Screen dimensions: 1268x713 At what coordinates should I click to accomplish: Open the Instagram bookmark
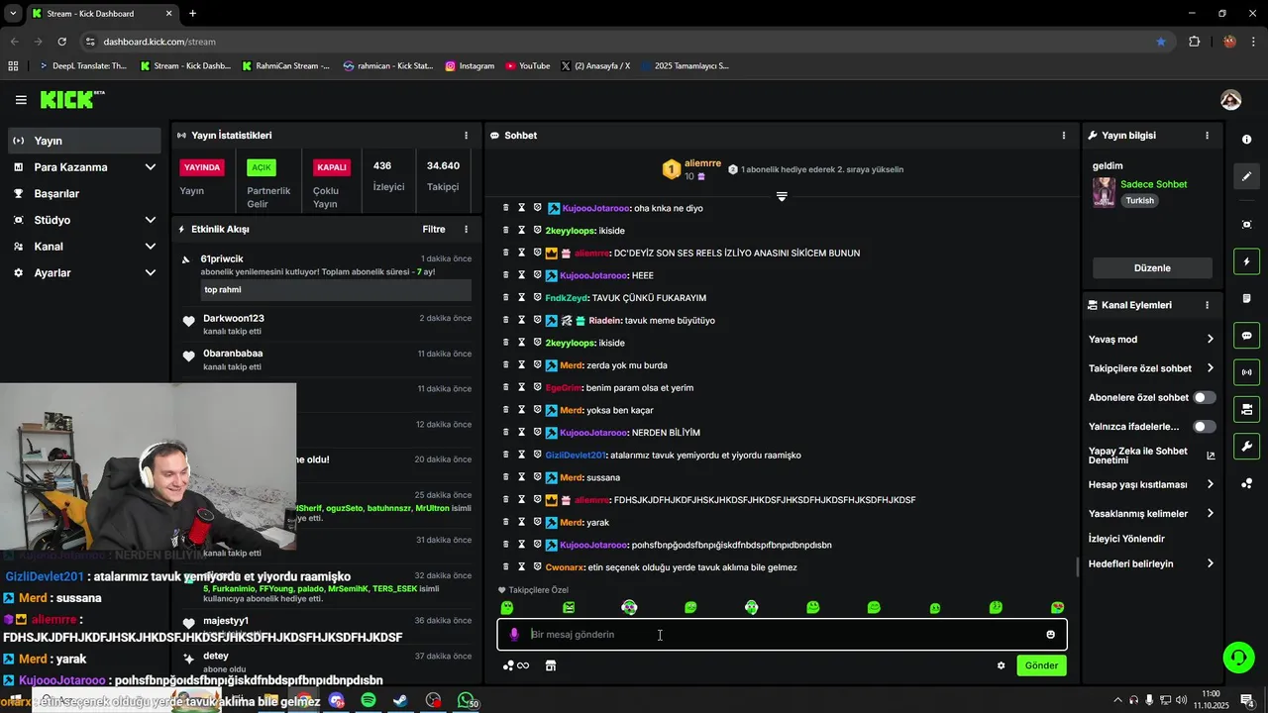pyautogui.click(x=470, y=66)
